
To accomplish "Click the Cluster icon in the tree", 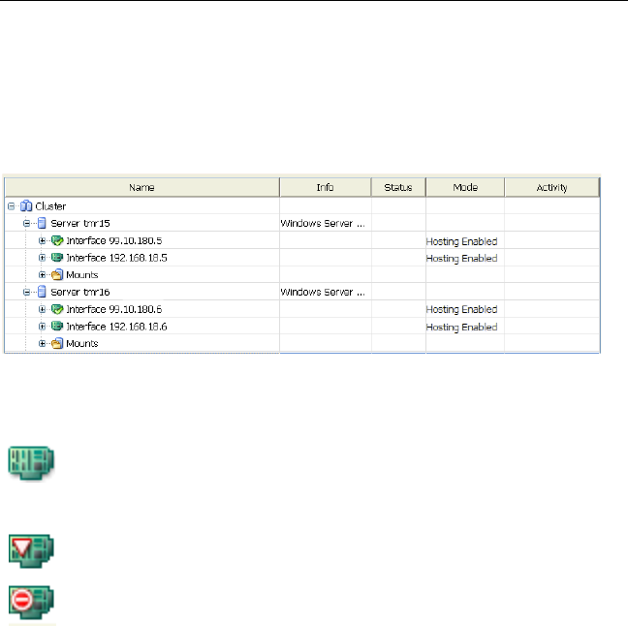I will [x=26, y=206].
